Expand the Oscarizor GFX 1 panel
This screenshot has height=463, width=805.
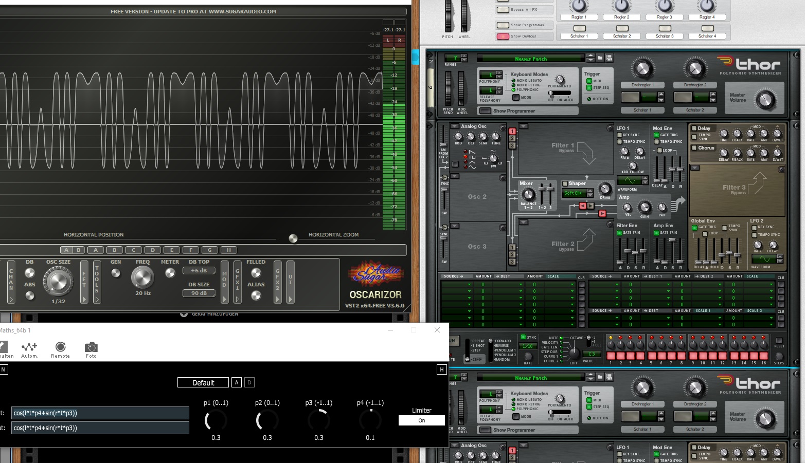click(237, 282)
